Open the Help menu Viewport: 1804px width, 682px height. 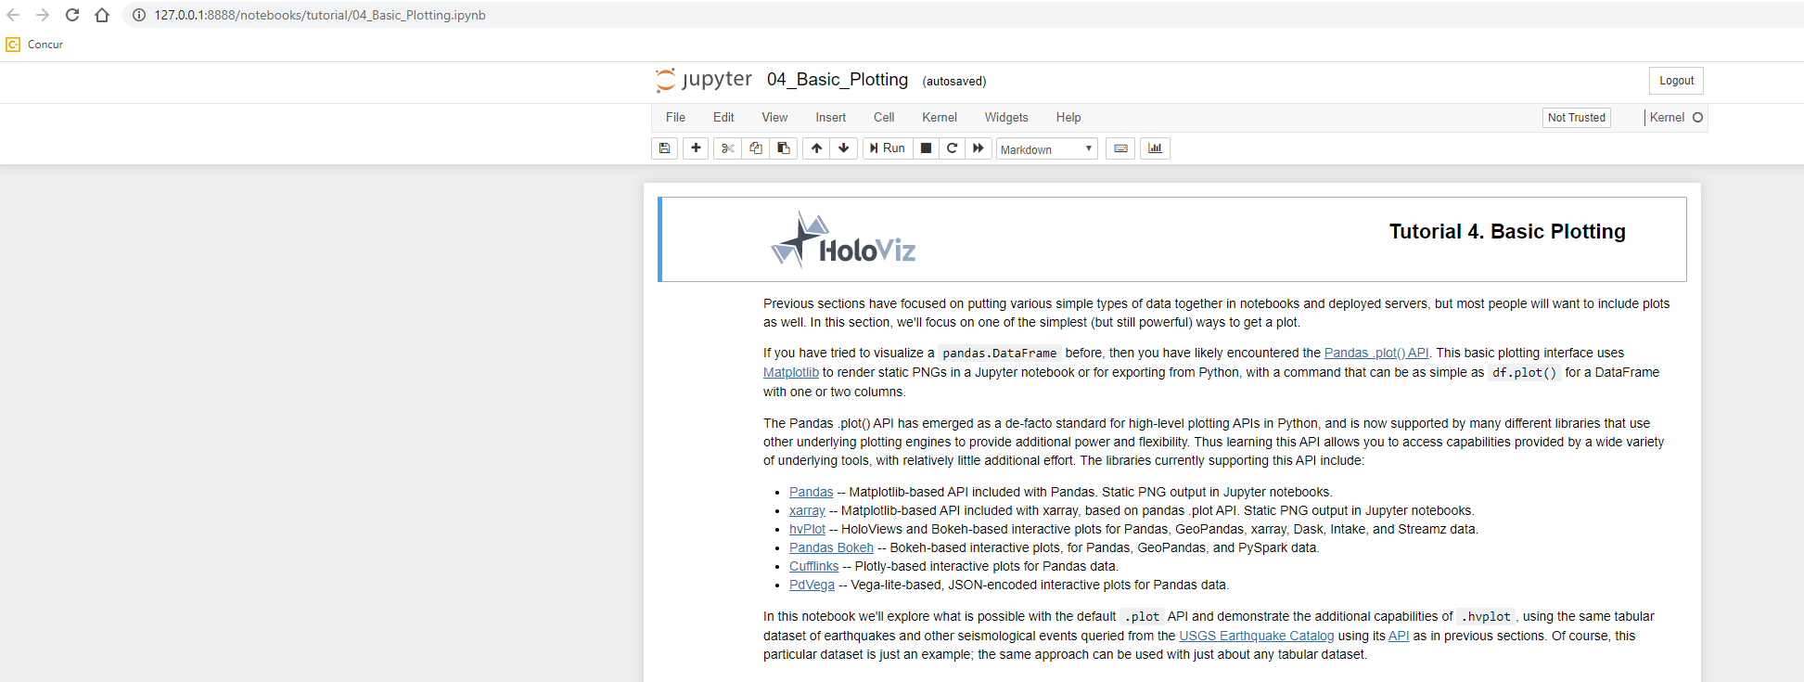click(x=1068, y=118)
